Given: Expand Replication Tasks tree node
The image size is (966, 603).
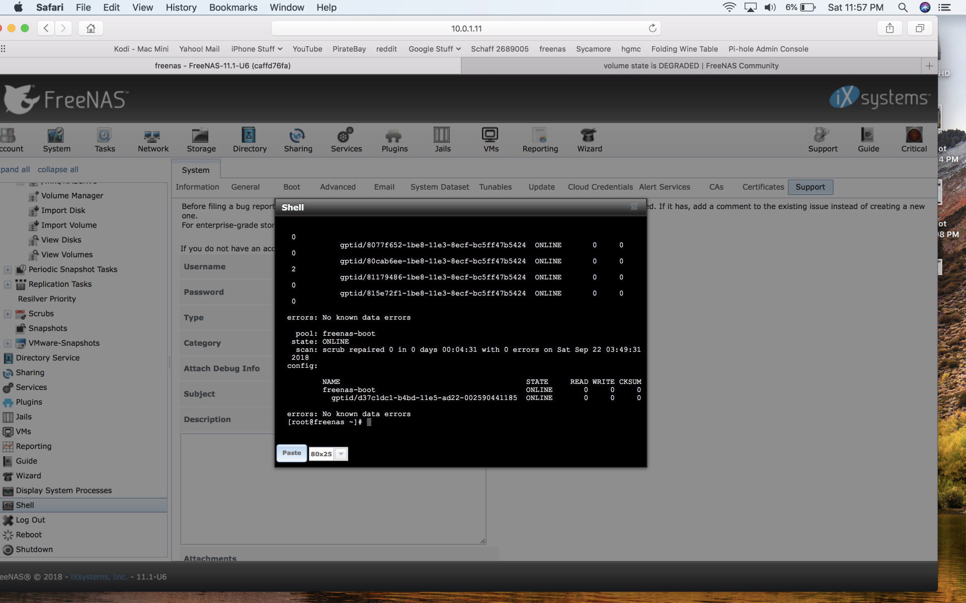Looking at the screenshot, I should pos(8,284).
